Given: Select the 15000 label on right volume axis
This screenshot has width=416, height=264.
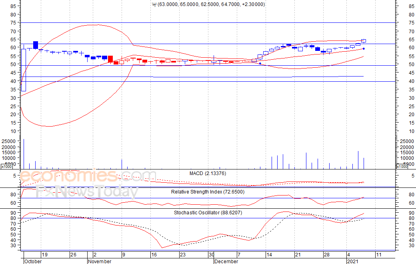Looking at the screenshot, I should coord(407,153).
